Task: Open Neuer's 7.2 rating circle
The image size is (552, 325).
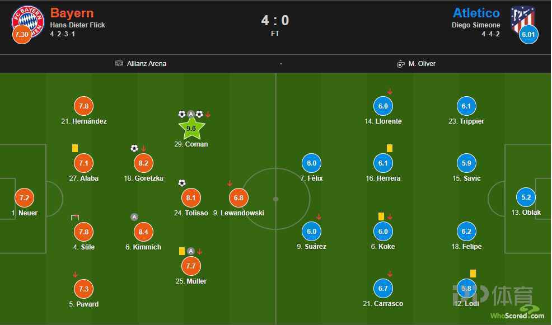Action: [24, 197]
